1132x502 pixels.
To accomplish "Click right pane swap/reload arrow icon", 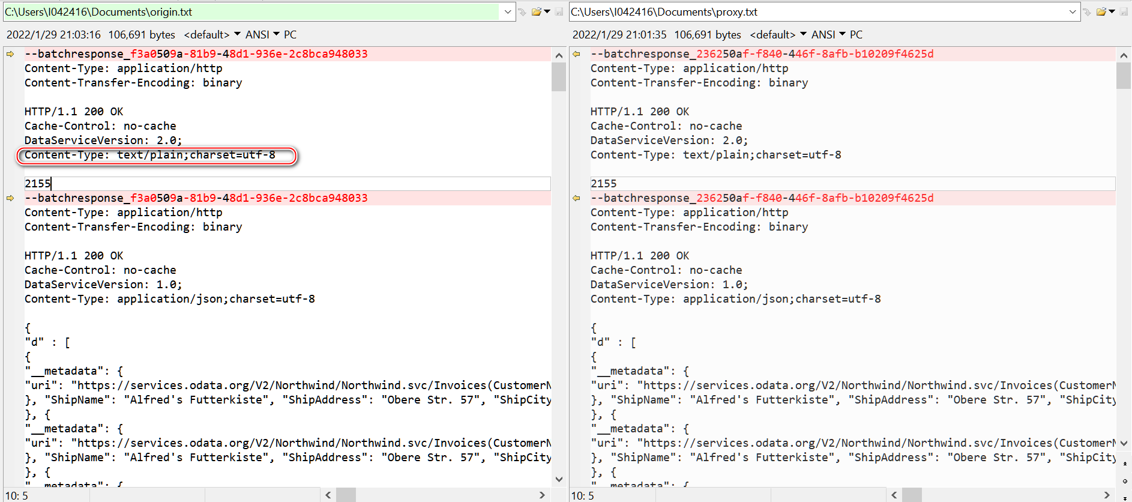I will coord(1087,12).
